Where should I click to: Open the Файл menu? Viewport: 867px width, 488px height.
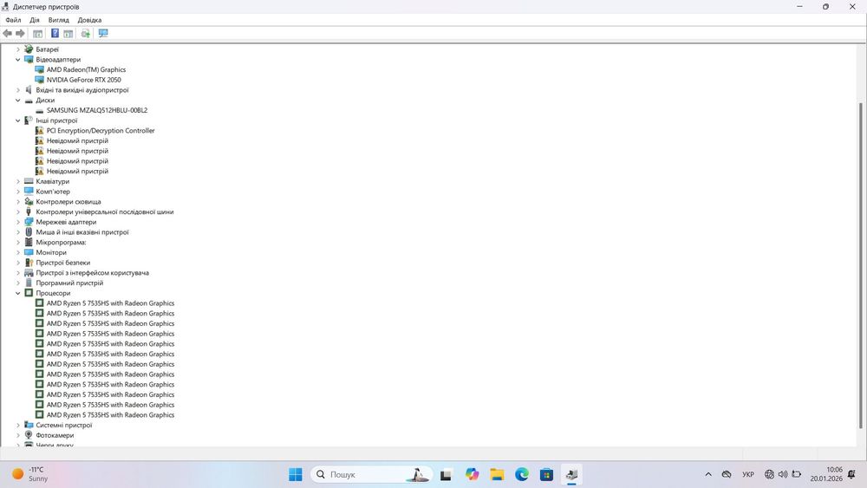13,20
